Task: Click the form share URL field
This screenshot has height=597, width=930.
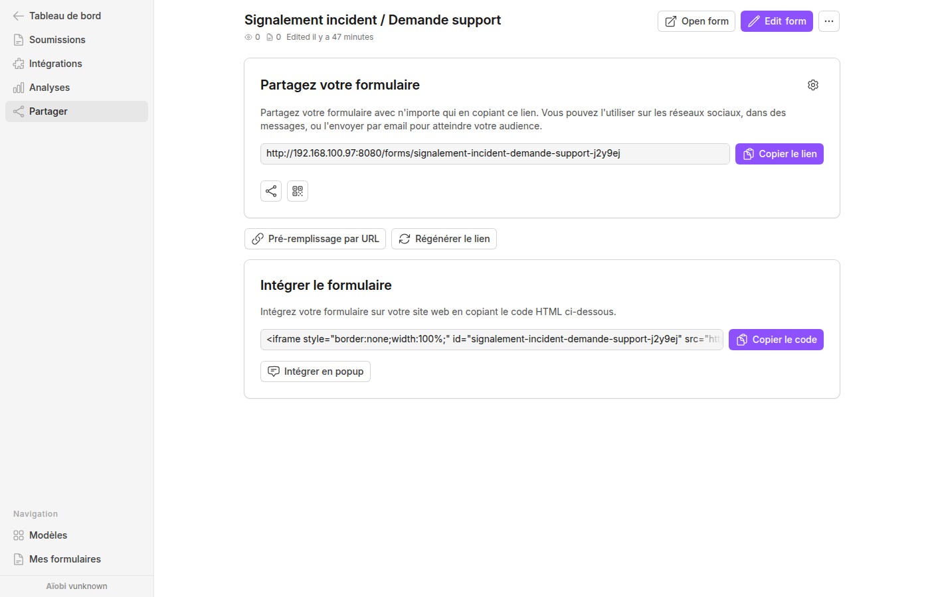Action: [495, 154]
